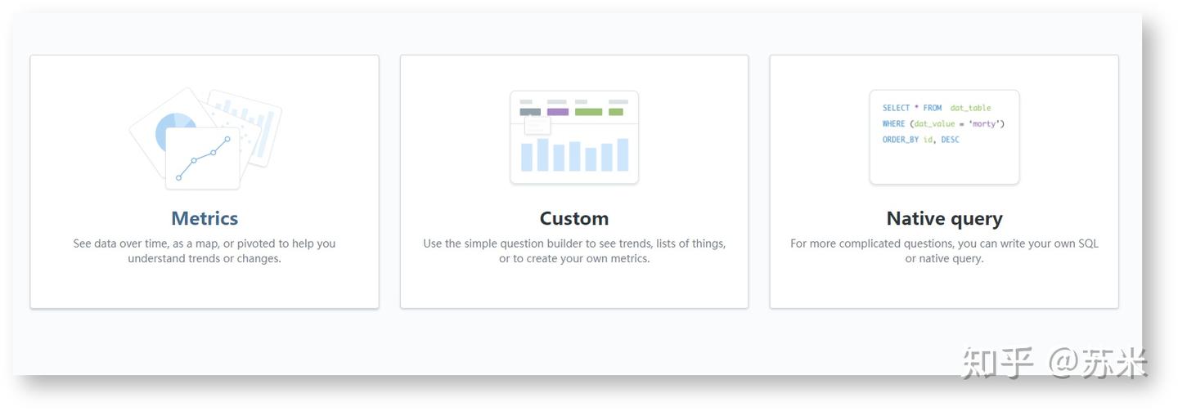Image resolution: width=1178 pixels, height=411 pixels.
Task: Click the Custom question builder illustration
Action: pyautogui.click(x=573, y=137)
